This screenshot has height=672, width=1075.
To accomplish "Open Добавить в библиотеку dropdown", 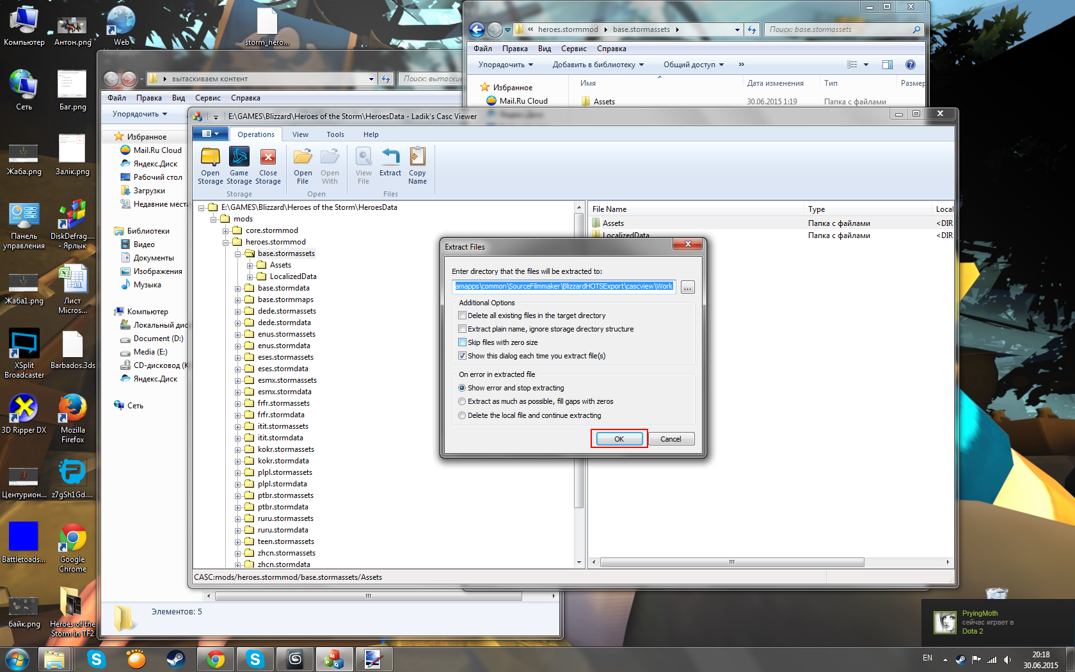I will coord(598,65).
